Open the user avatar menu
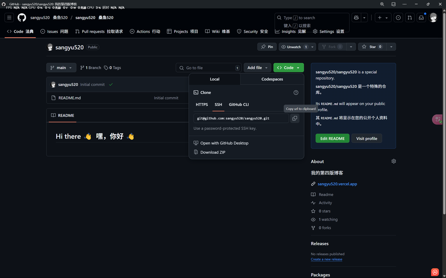The image size is (446, 278). (433, 17)
